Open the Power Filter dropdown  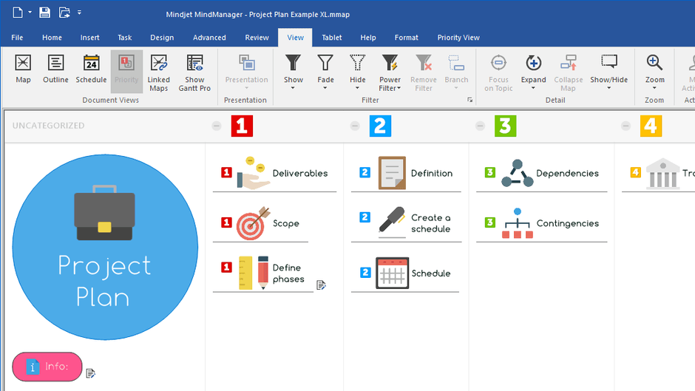390,72
